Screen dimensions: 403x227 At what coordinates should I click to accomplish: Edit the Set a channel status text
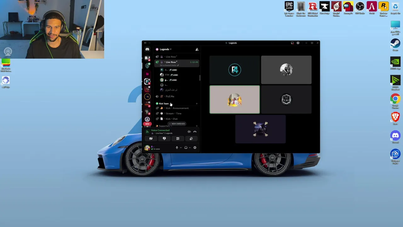pos(169,65)
